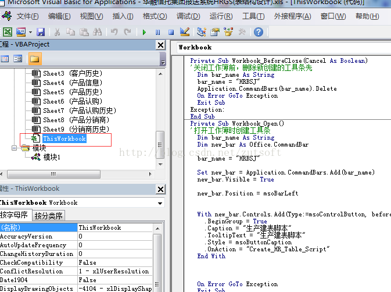Click the down arrow of project tree scrollbar

pos(160,164)
